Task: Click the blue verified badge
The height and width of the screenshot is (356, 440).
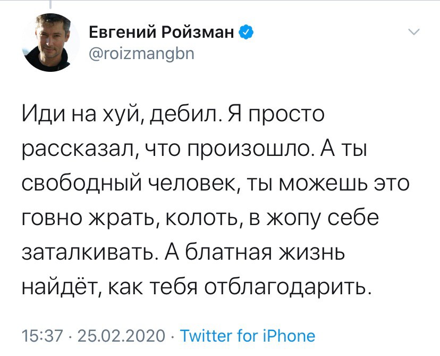Action: tap(245, 34)
